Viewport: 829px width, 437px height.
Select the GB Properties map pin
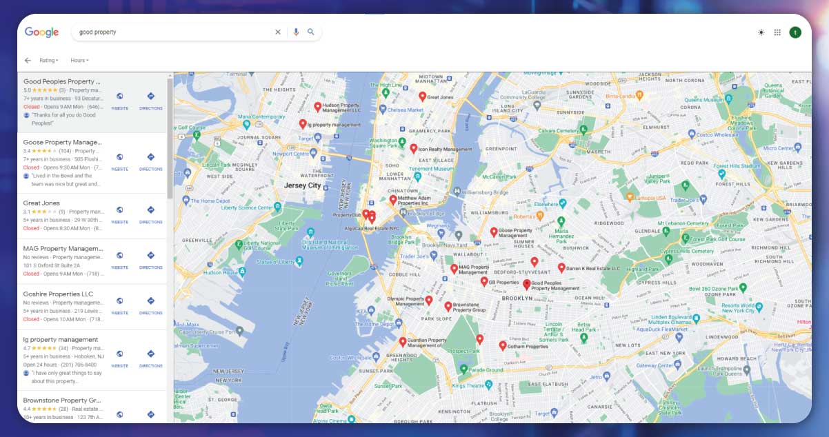(x=484, y=281)
